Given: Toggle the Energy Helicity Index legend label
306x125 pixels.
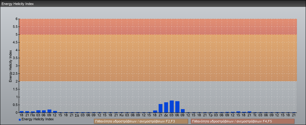Looking at the screenshot, I should (38, 119).
